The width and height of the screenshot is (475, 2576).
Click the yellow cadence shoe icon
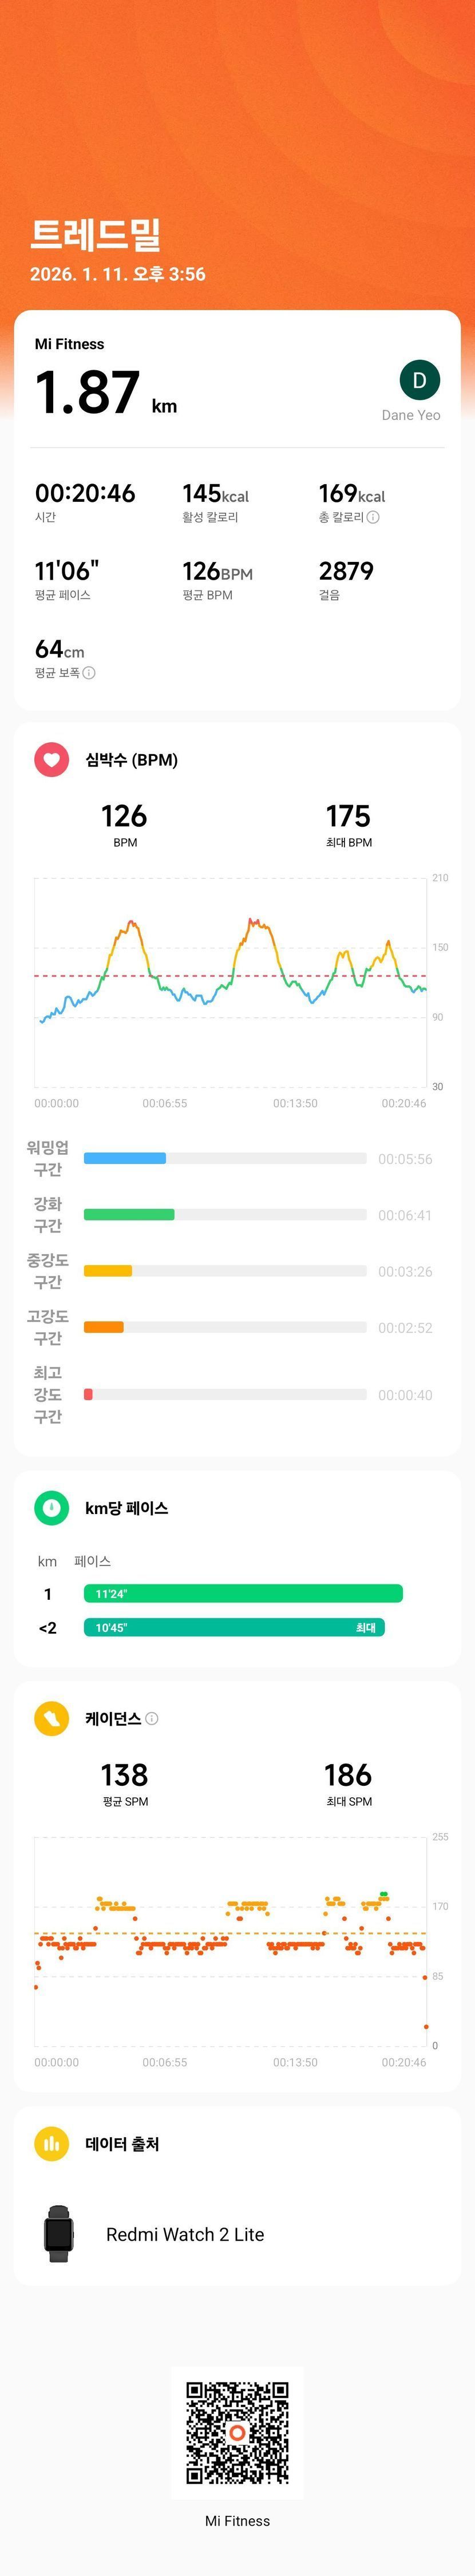tap(52, 1718)
